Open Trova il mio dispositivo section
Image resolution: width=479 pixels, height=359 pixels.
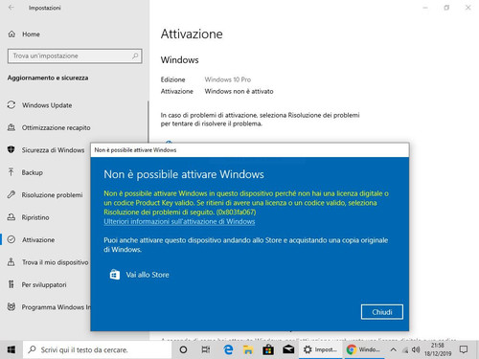click(55, 262)
